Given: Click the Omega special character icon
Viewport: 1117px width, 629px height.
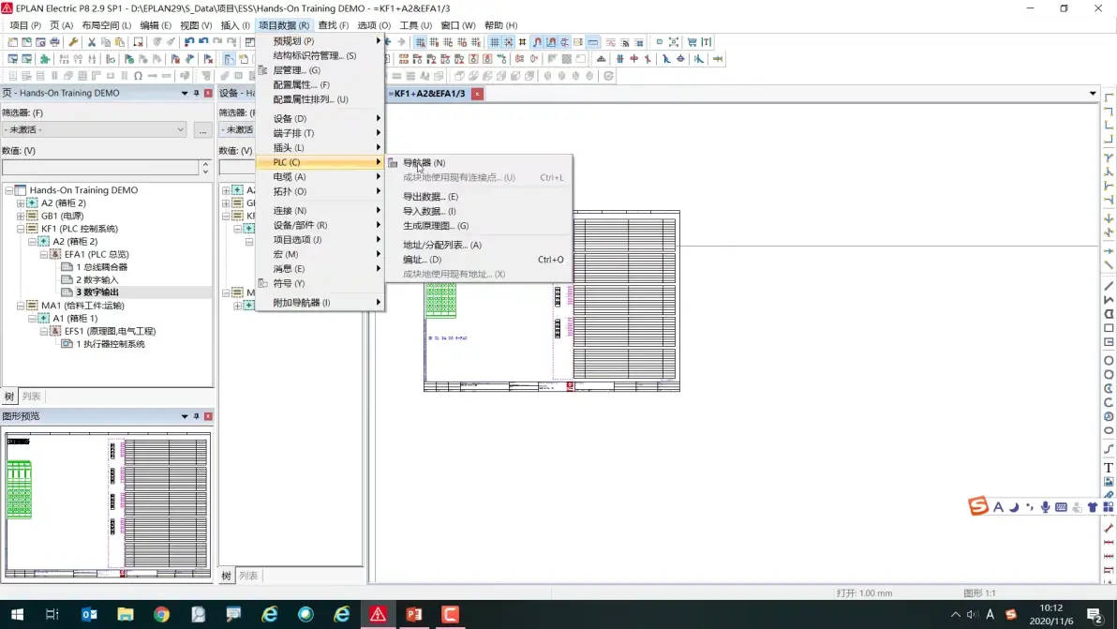Looking at the screenshot, I should [x=138, y=76].
